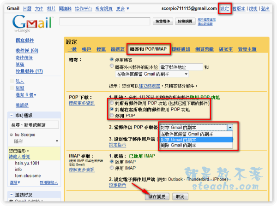Select 對所有郵件啟用 POP 功能 radio button
This screenshot has width=277, height=206.
112,103
